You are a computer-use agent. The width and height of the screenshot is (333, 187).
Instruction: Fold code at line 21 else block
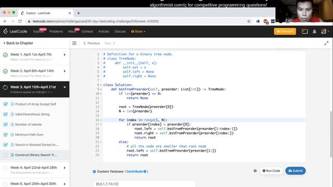101,142
